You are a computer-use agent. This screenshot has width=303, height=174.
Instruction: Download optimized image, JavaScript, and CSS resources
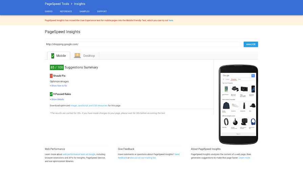click(x=89, y=106)
